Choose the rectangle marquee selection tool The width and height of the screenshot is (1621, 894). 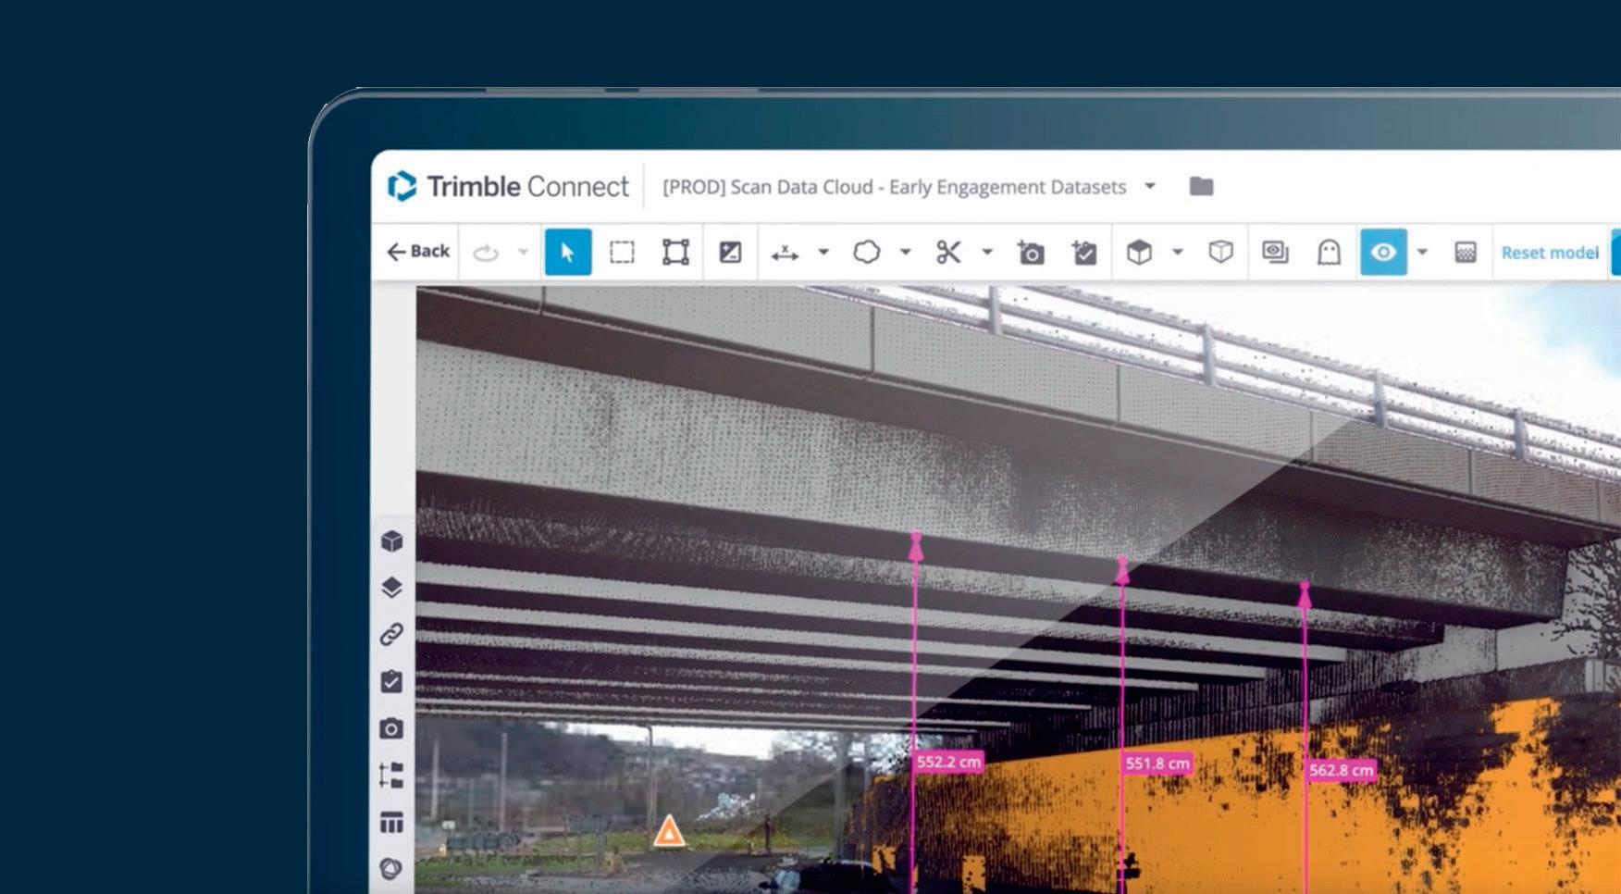click(622, 252)
